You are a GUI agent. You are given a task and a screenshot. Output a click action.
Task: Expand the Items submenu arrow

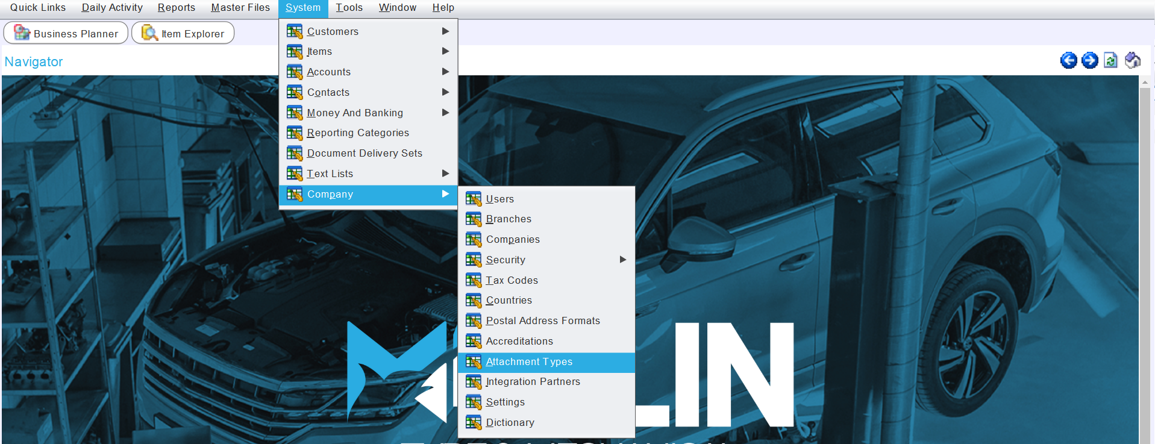445,51
